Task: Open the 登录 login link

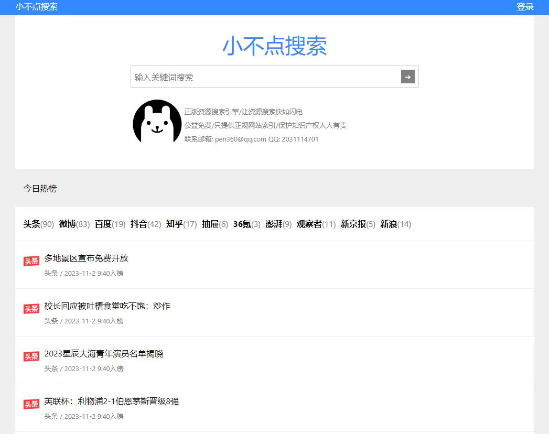Action: tap(525, 7)
